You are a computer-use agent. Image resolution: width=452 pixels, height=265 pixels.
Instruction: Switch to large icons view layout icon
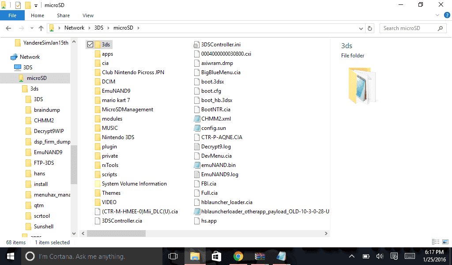click(x=445, y=242)
